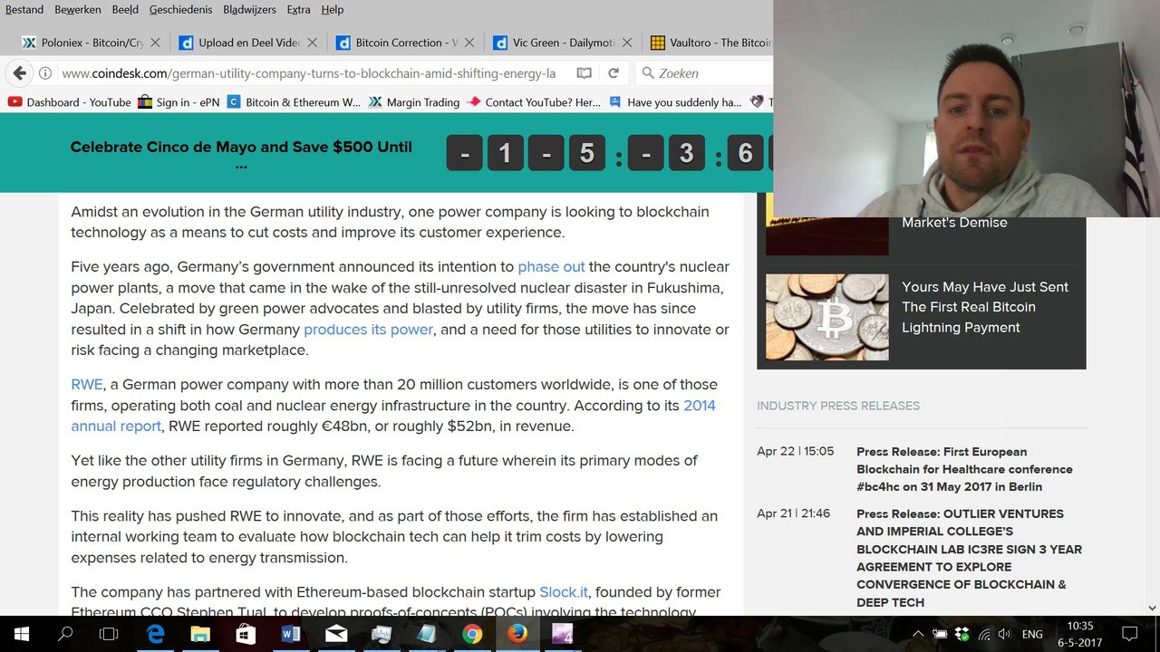Open the Margin Trading bookmark
The width and height of the screenshot is (1160, 652).
coord(414,102)
